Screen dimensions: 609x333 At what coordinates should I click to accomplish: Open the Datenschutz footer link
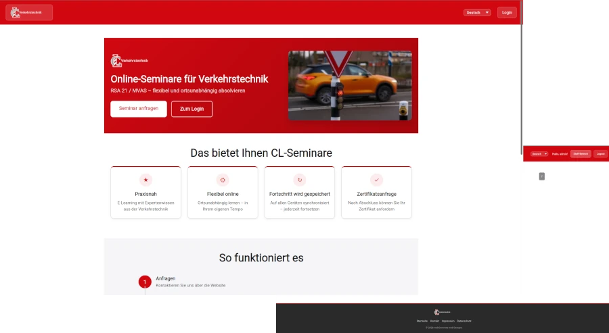tap(464, 321)
